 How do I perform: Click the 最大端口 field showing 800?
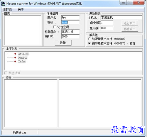pos(107,28)
